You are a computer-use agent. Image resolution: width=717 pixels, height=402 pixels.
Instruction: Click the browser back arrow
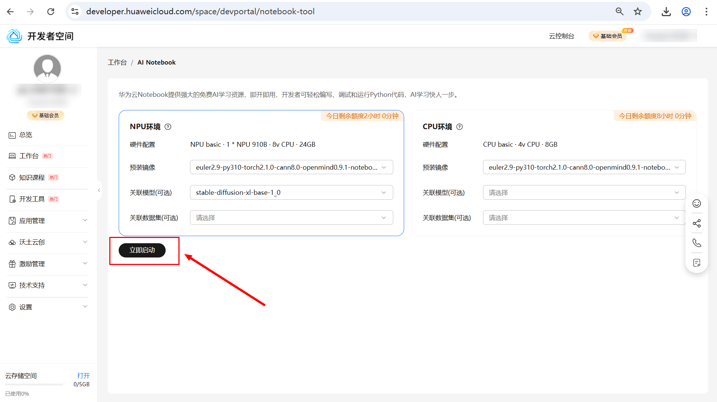(11, 12)
